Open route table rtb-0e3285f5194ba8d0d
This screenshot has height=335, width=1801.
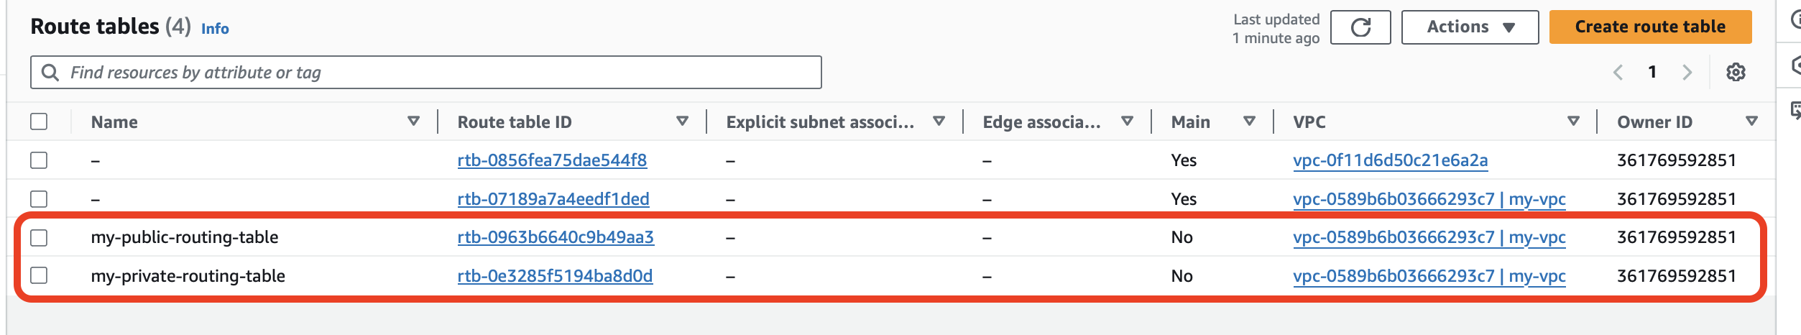pyautogui.click(x=555, y=276)
